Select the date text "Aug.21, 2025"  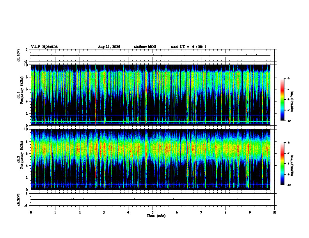point(109,47)
